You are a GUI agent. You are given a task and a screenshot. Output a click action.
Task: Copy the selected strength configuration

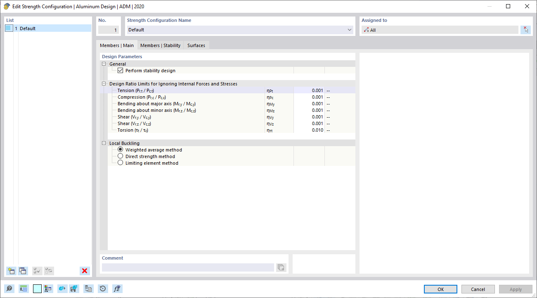click(x=23, y=271)
